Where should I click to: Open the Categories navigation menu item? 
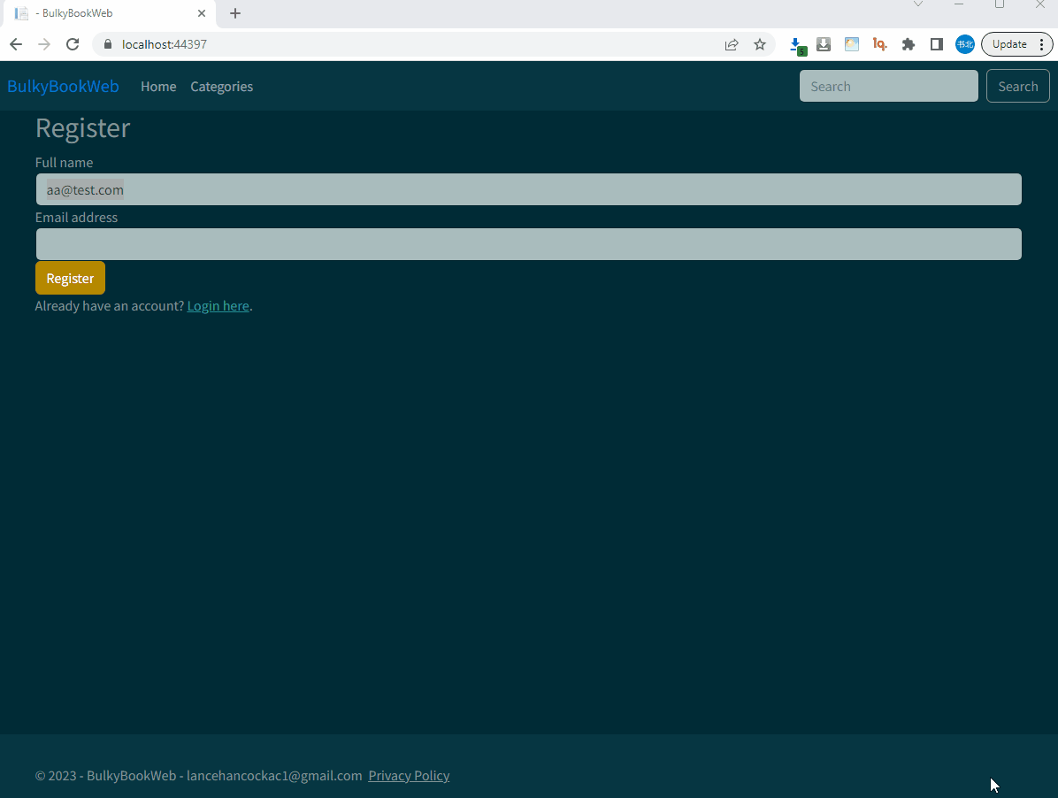[221, 86]
